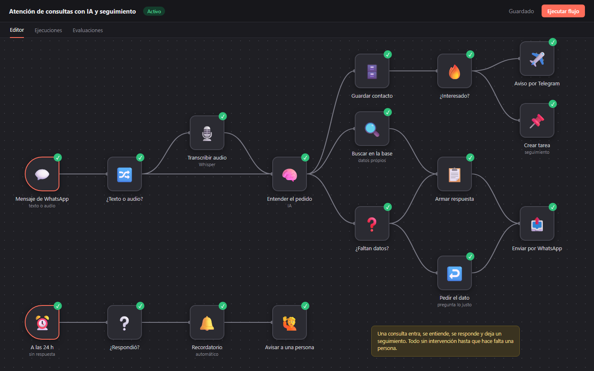Image resolution: width=594 pixels, height=371 pixels.
Task: Open the A las 24 h alarm clock node
Action: point(42,322)
